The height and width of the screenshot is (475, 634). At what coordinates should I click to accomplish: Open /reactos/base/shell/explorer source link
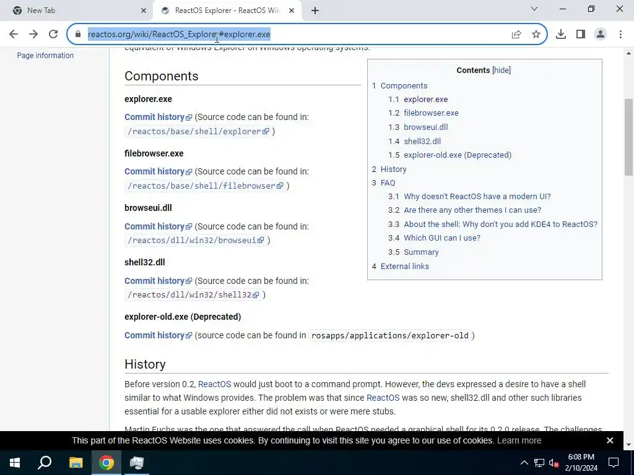point(198,131)
